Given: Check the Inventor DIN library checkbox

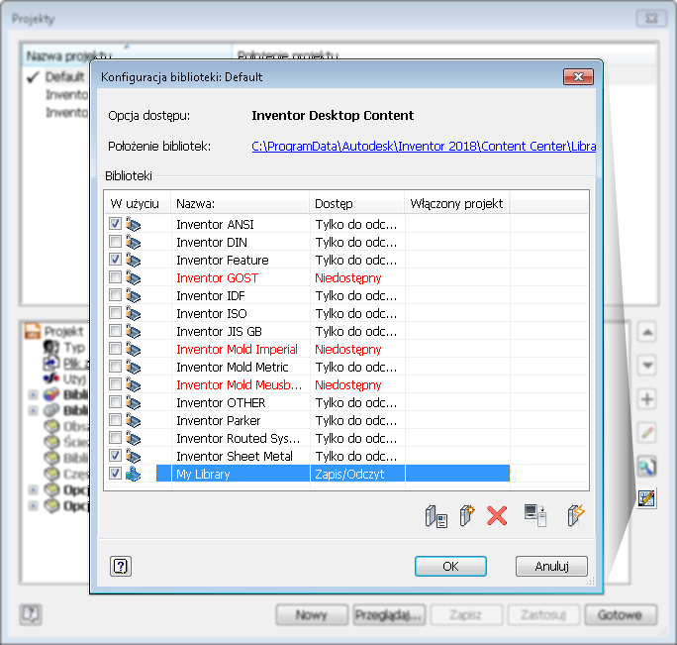Looking at the screenshot, I should [x=115, y=241].
